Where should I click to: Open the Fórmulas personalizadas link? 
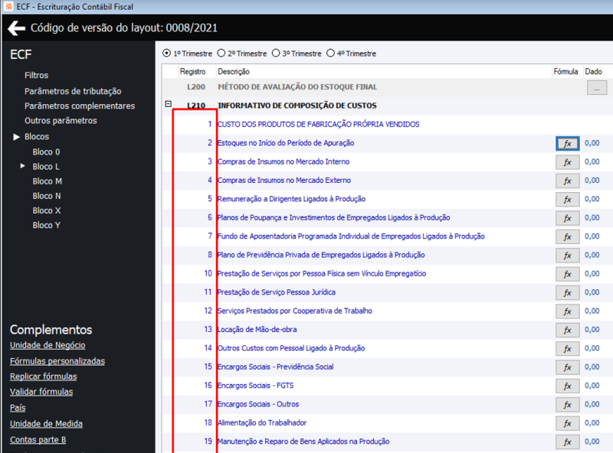point(57,361)
